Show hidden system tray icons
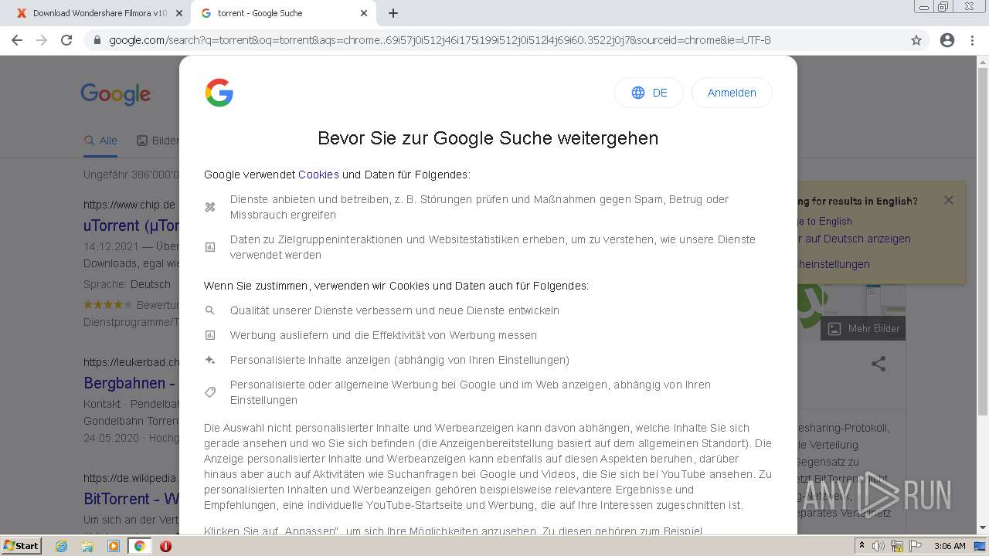 (x=862, y=546)
